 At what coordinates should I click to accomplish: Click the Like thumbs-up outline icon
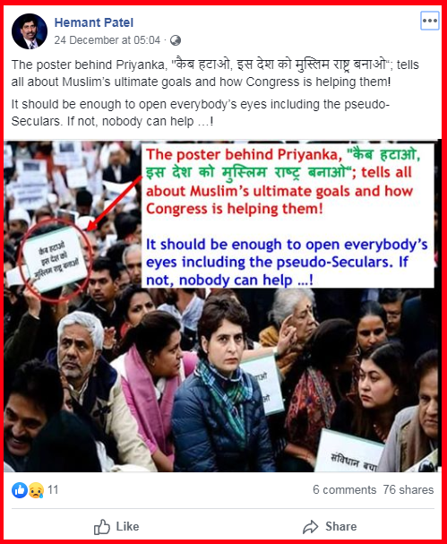click(x=101, y=527)
